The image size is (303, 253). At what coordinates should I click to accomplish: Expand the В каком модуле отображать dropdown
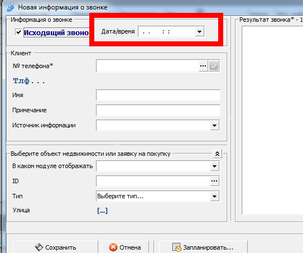[214, 166]
